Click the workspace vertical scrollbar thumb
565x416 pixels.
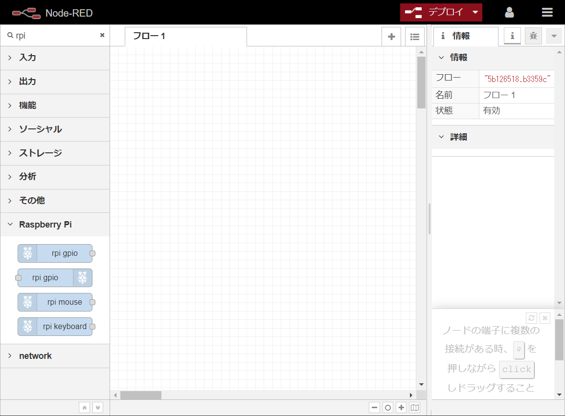pyautogui.click(x=421, y=83)
